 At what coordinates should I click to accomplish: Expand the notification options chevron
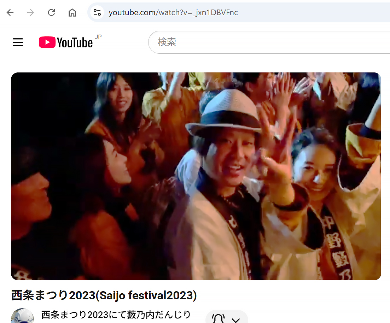pos(235,320)
